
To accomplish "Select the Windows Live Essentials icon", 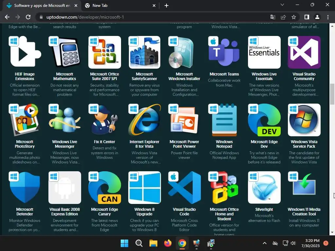I will [264, 52].
